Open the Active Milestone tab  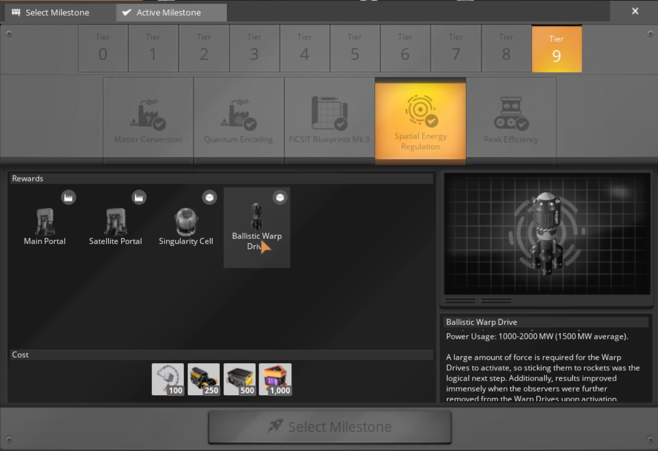click(172, 12)
